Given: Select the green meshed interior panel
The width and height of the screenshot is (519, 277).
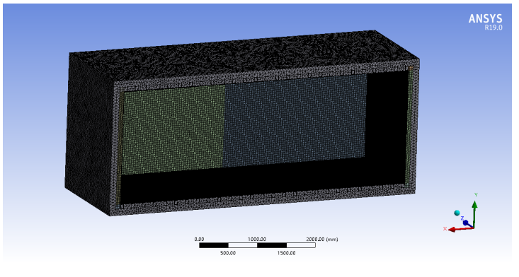Looking at the screenshot, I should pyautogui.click(x=173, y=129).
